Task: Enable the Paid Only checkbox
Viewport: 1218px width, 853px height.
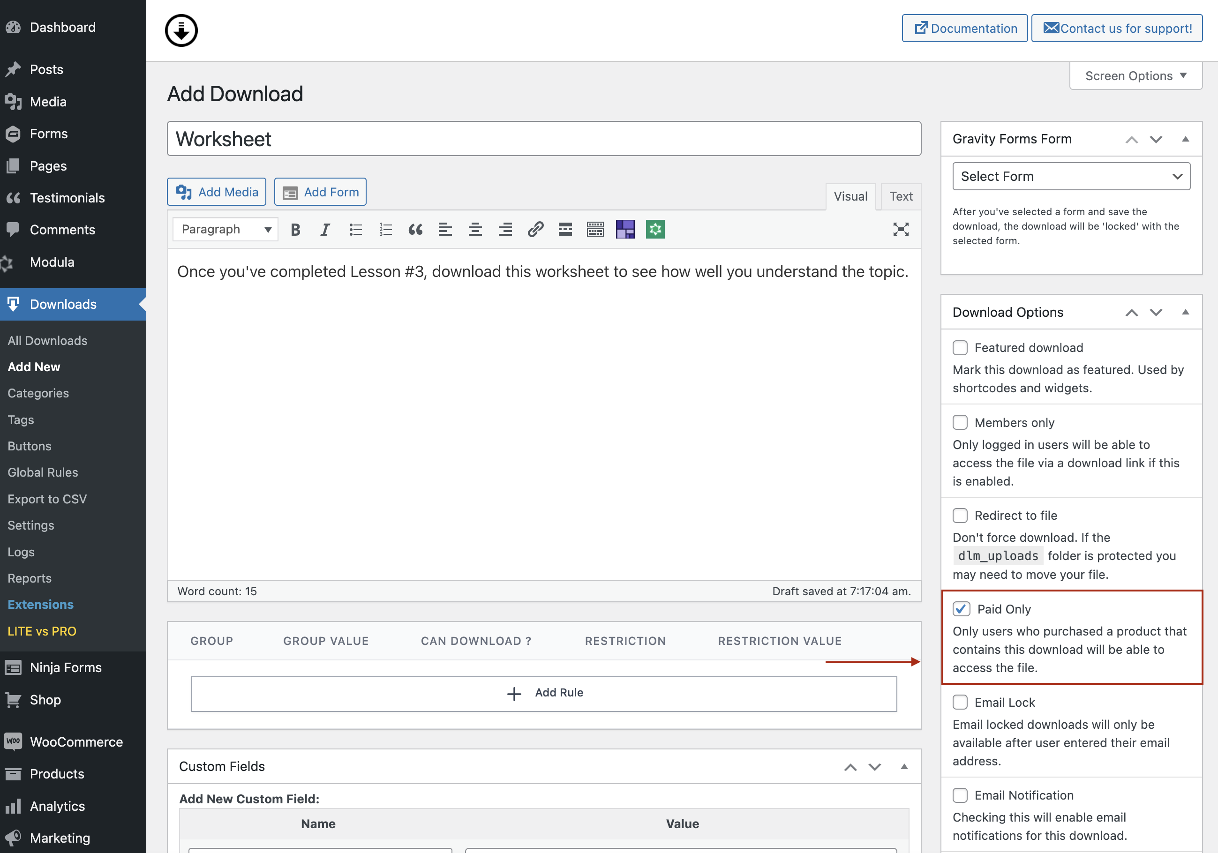Action: (961, 609)
